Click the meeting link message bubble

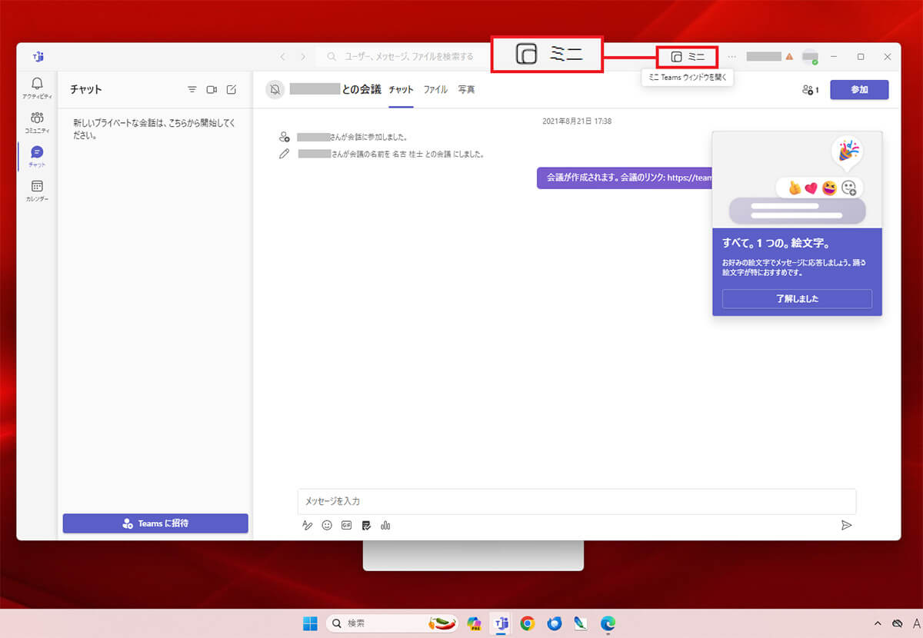[x=625, y=178]
